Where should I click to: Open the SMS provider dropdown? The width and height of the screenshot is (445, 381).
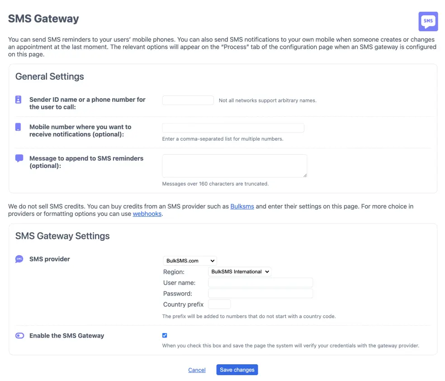[x=189, y=261]
